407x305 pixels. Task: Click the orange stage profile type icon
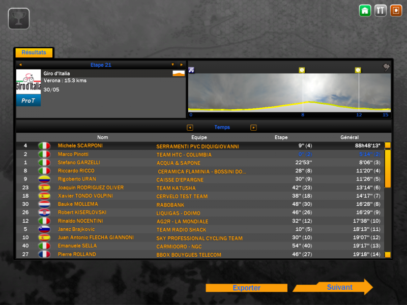pos(179,73)
